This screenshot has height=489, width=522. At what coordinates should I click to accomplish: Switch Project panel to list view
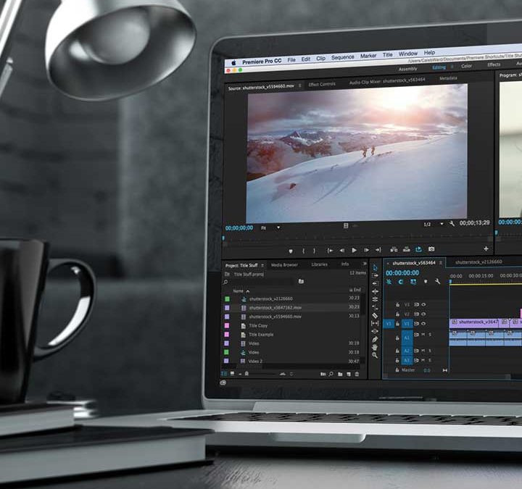[224, 374]
